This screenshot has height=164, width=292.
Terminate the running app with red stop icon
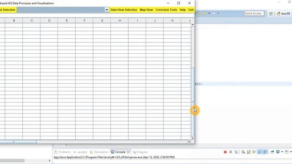point(225,152)
